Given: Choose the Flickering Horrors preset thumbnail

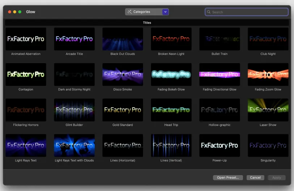Looking at the screenshot, I should (26, 110).
